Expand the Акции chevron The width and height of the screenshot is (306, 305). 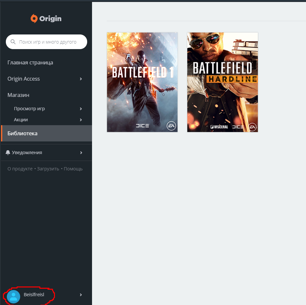pyautogui.click(x=81, y=120)
